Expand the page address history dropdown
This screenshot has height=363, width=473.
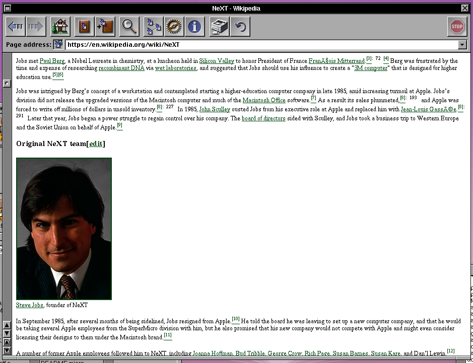(x=462, y=45)
